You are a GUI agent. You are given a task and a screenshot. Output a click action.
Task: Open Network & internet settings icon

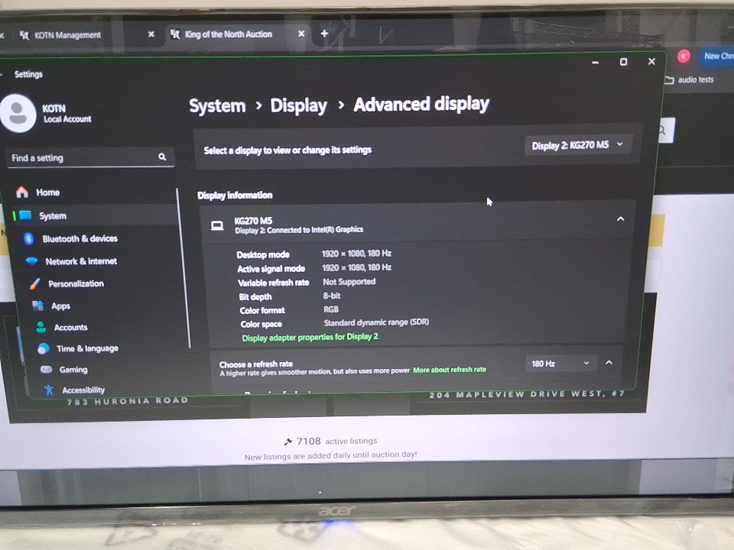pos(31,261)
